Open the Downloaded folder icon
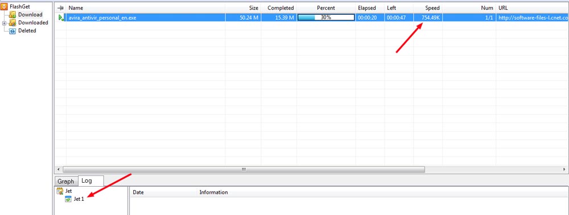The image size is (569, 215). pyautogui.click(x=13, y=23)
